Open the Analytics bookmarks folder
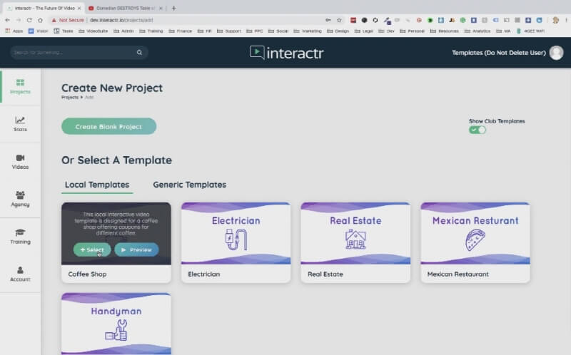This screenshot has width=571, height=355. coord(477,31)
